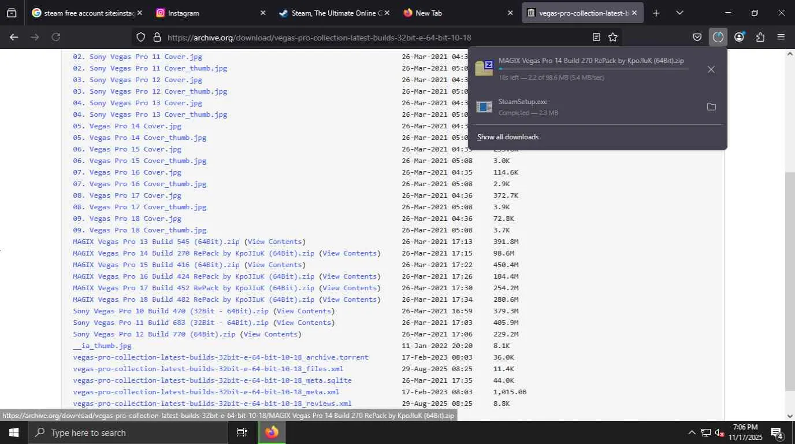Open the Windows Start menu

14,432
